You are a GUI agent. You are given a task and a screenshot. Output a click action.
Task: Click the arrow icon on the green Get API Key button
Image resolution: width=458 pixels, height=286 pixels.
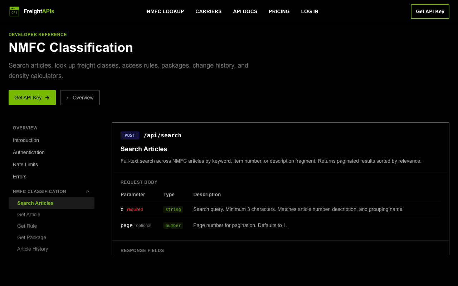[x=47, y=98]
